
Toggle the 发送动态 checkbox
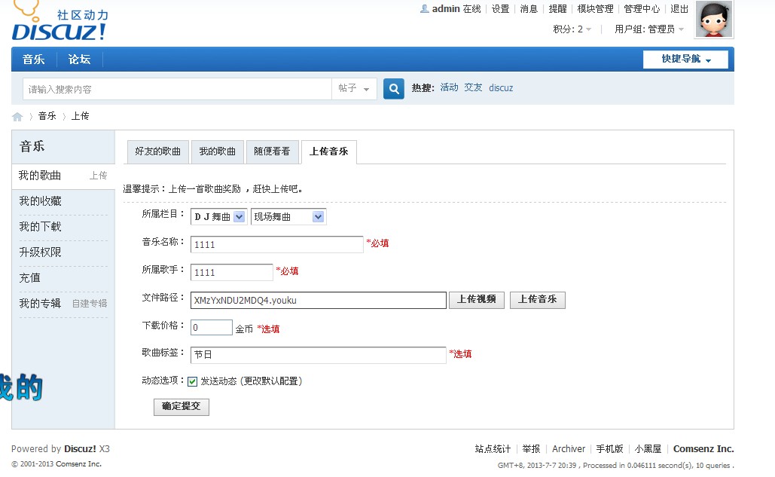click(x=193, y=381)
